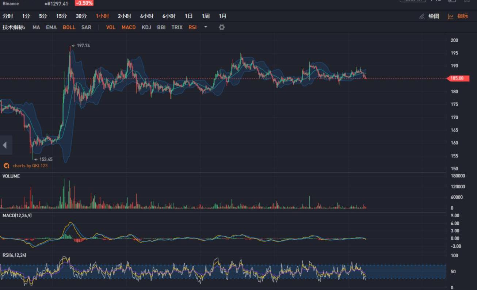Turn off the RSI indicator panel
Screen dimensions: 477x290
pos(192,27)
